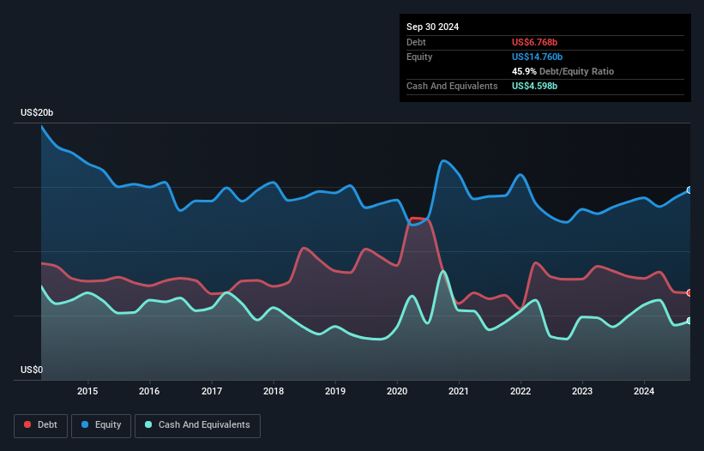Image resolution: width=704 pixels, height=451 pixels.
Task: Toggle the Equity series legend button
Action: (x=101, y=425)
